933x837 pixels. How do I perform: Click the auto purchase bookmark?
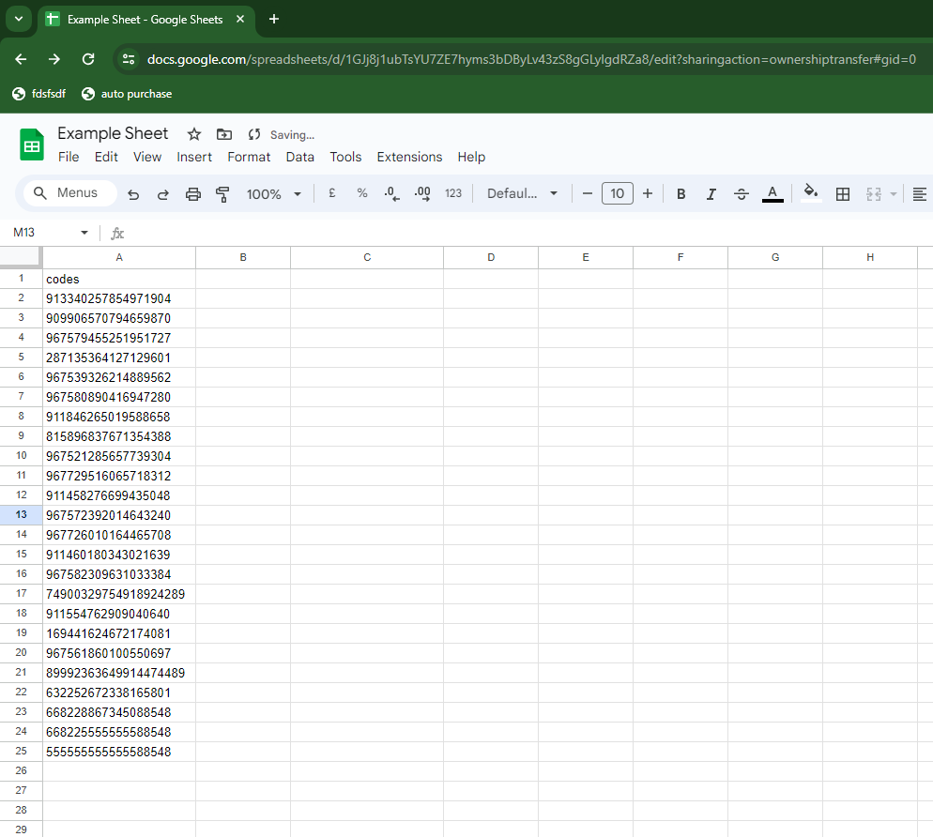(127, 94)
